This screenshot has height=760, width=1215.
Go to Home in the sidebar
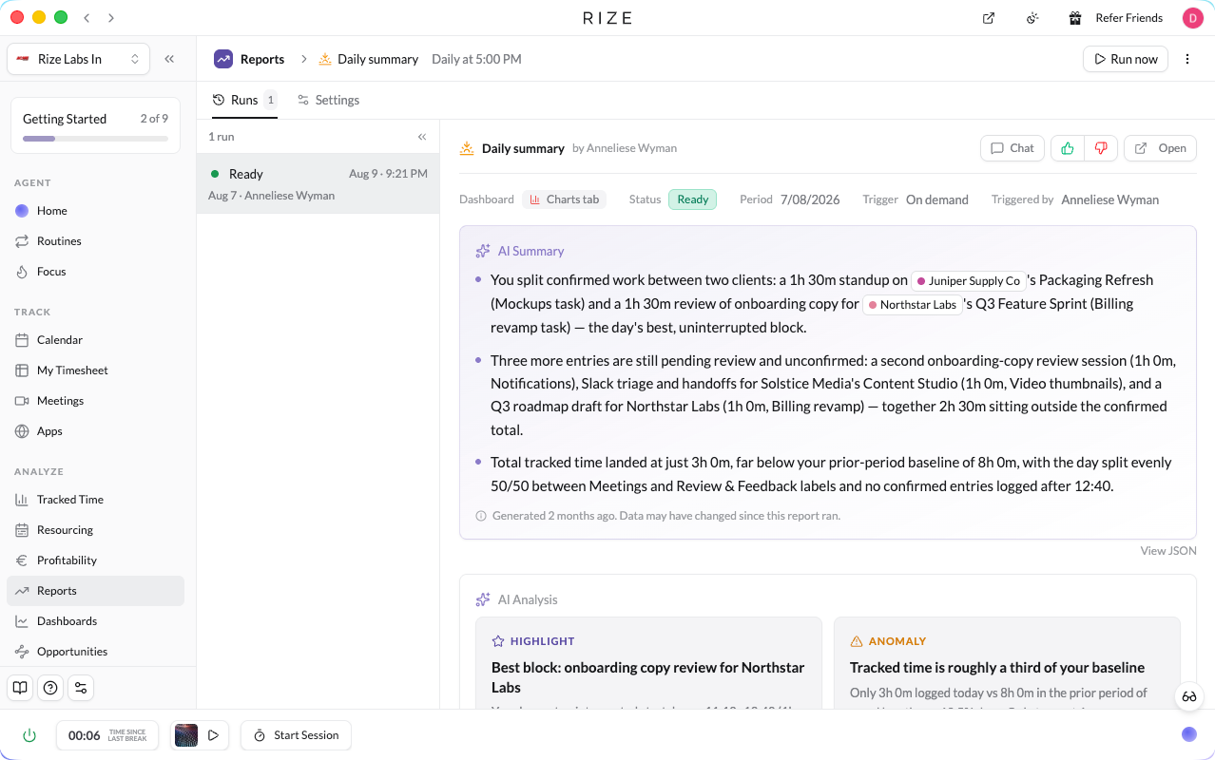(x=95, y=211)
